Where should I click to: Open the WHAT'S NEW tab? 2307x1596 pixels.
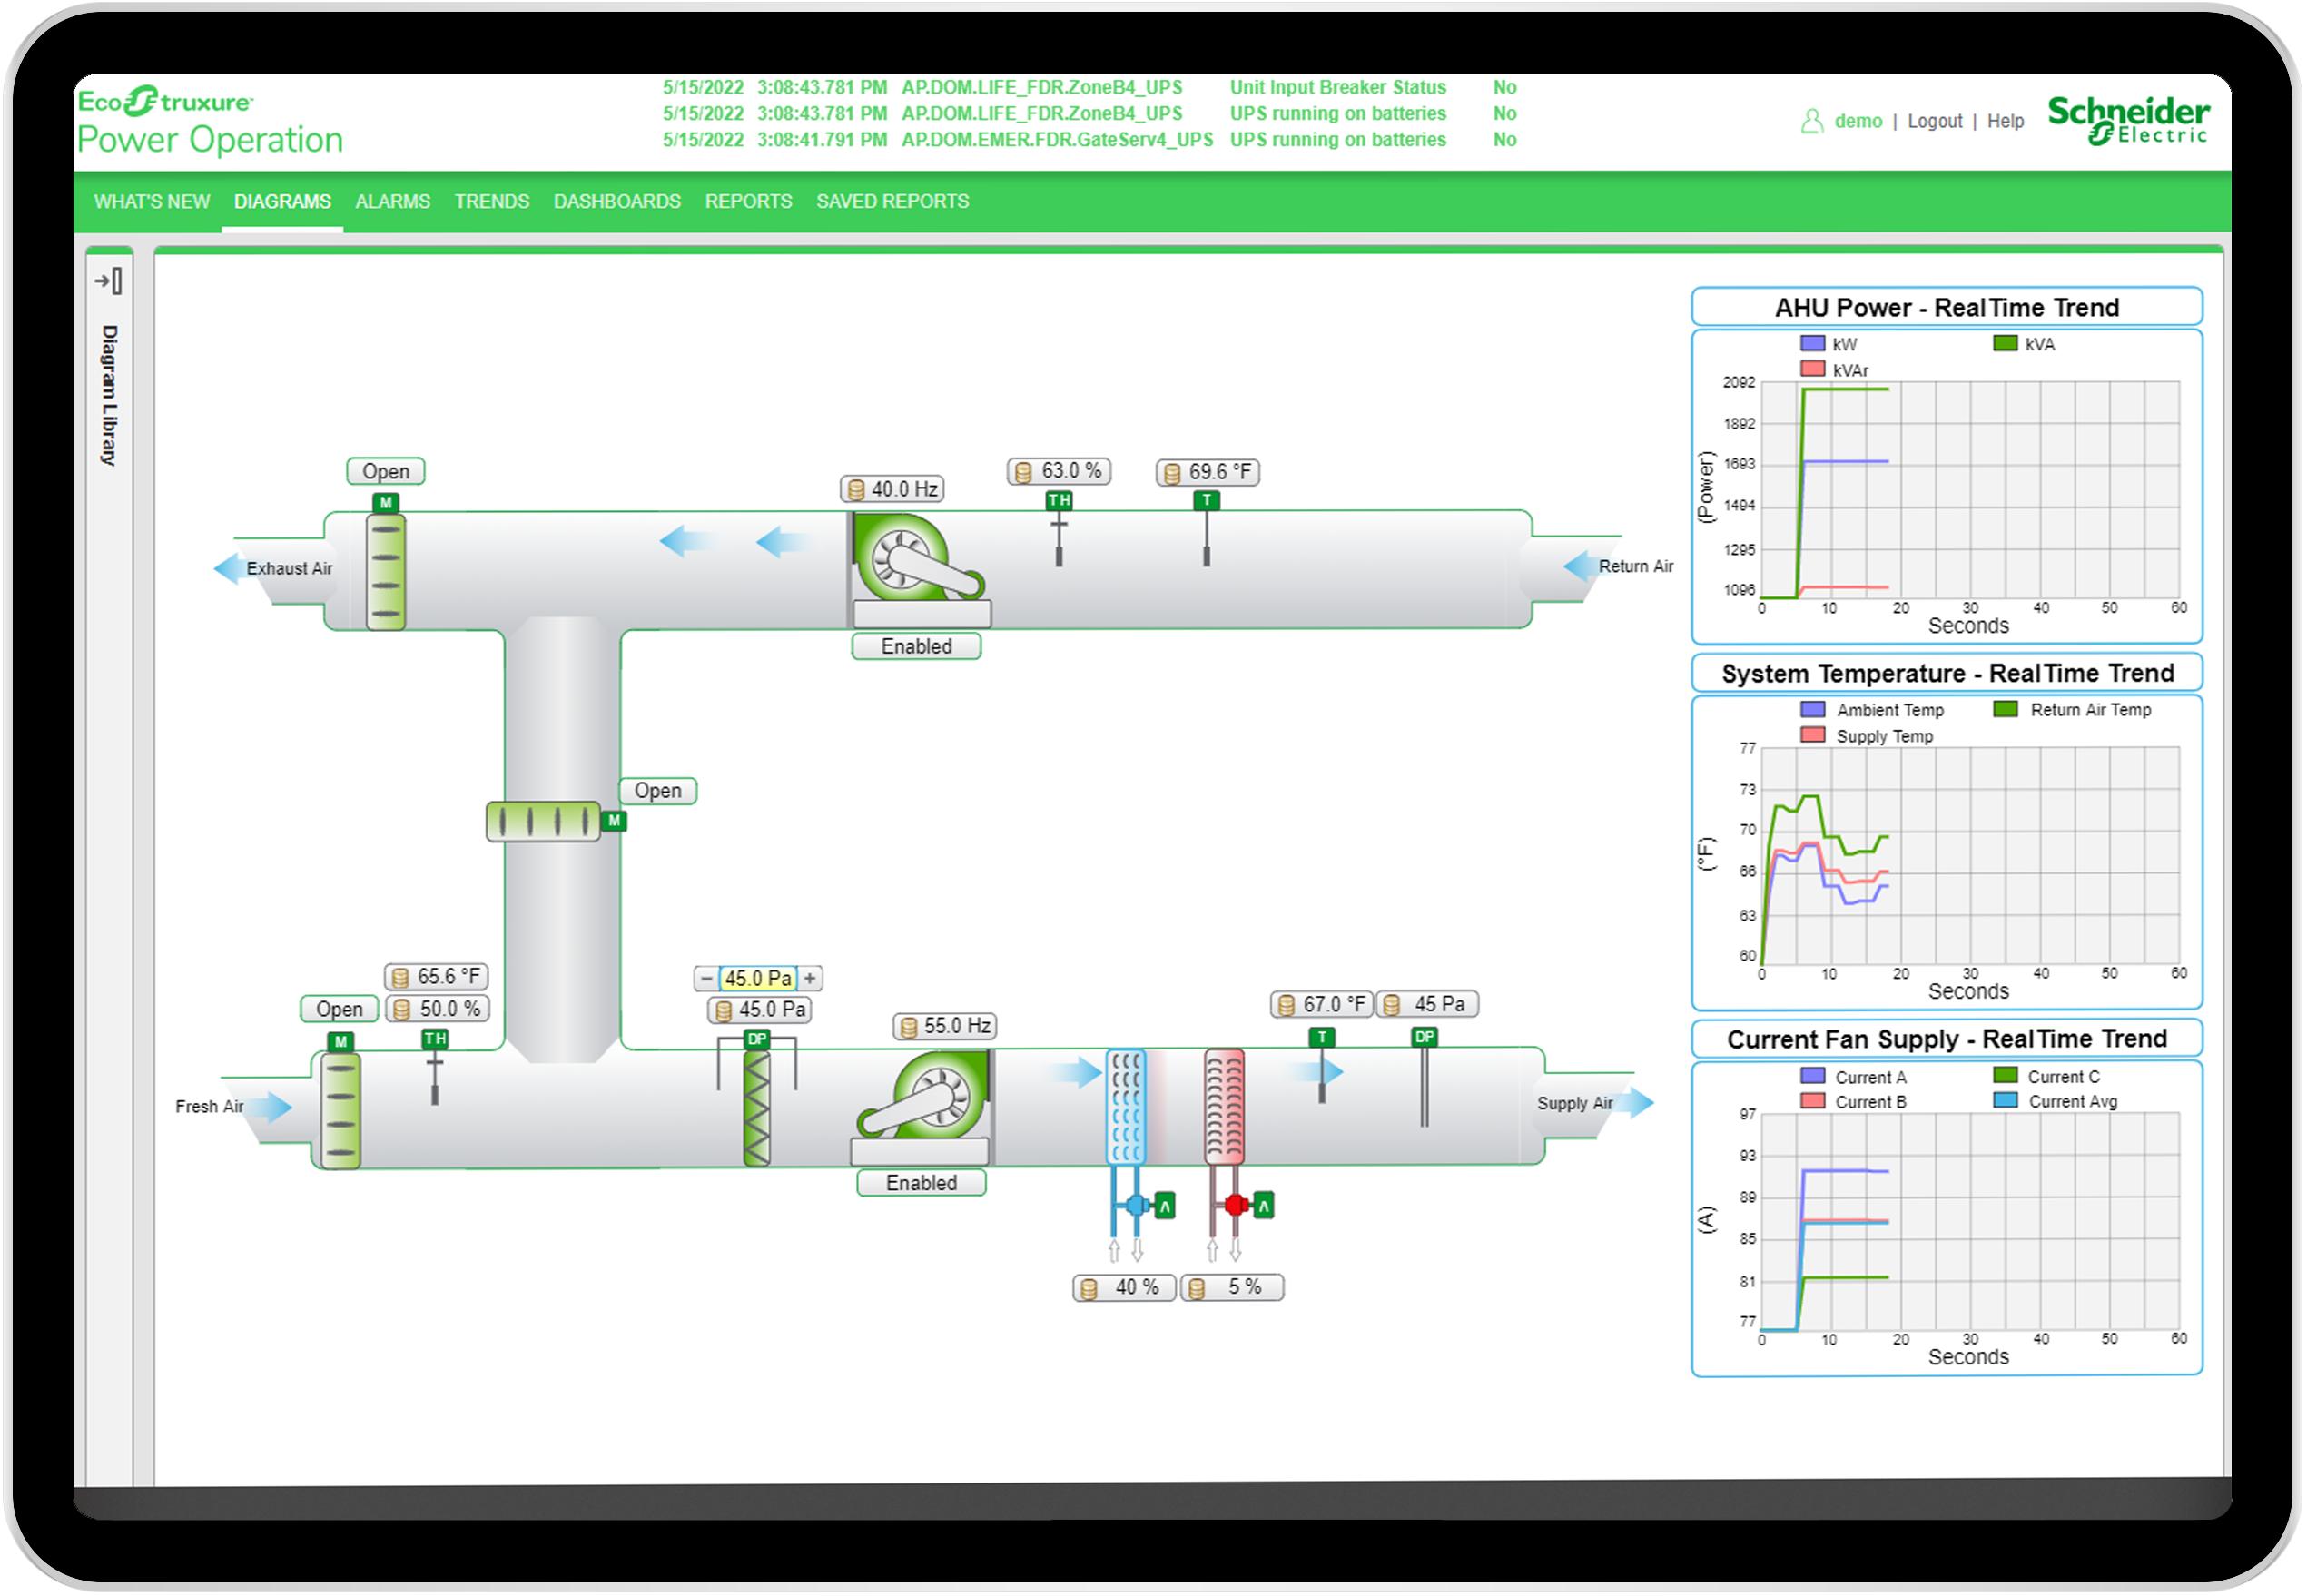[152, 202]
